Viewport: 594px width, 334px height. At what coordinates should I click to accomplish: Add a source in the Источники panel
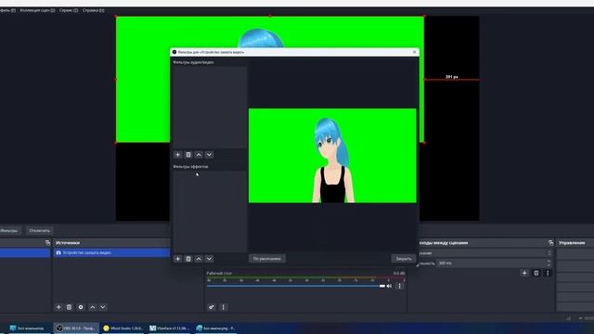(58, 307)
